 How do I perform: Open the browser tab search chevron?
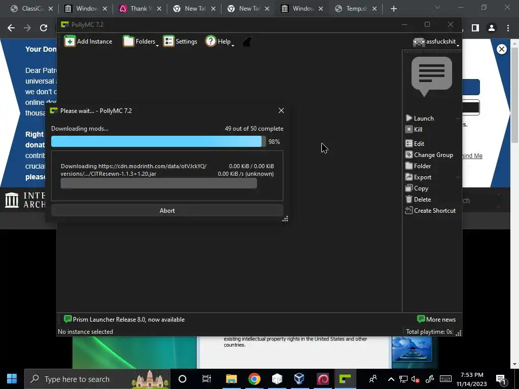pos(437,7)
